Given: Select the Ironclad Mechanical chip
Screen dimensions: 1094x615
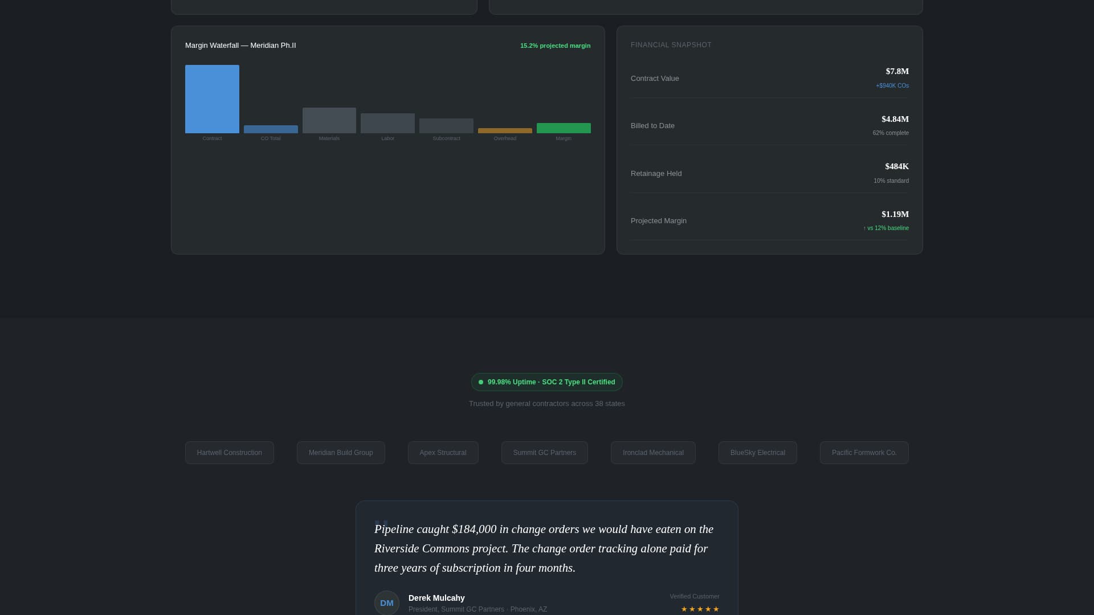Looking at the screenshot, I should (653, 453).
